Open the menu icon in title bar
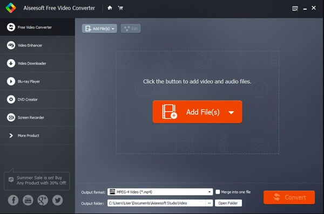This screenshot has width=324, height=214. pos(295,8)
